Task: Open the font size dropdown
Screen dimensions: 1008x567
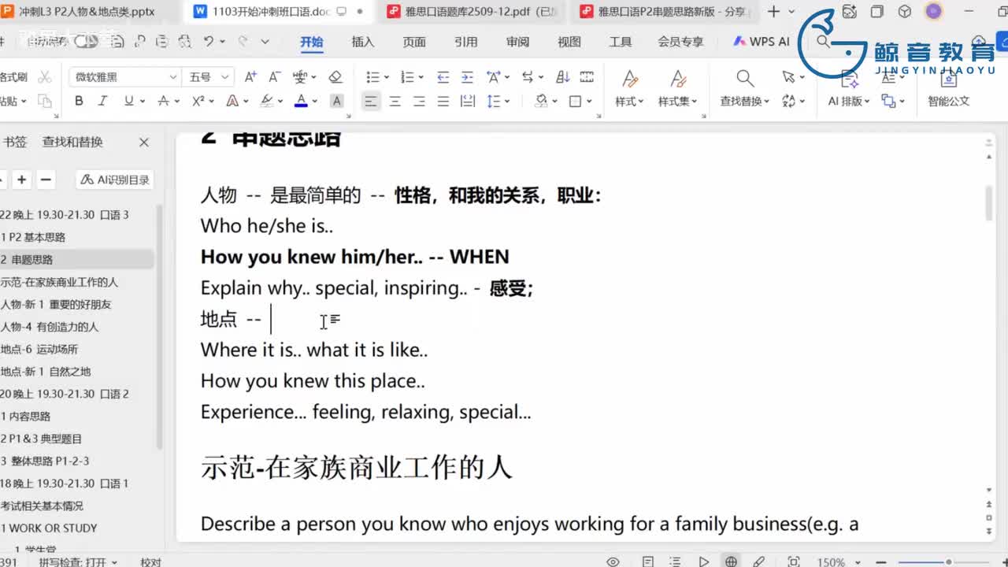Action: point(224,76)
